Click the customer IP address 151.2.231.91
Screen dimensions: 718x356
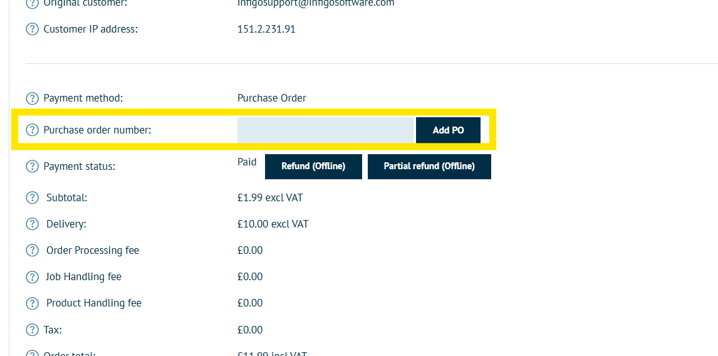[x=266, y=29]
